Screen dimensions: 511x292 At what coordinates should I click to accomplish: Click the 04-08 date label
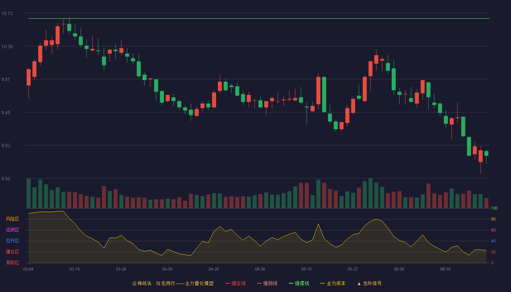pos(167,269)
